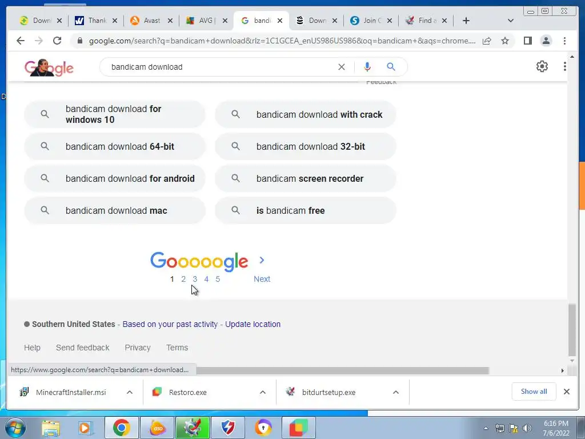The image size is (585, 439).
Task: Open the Help footer link
Action: (x=32, y=348)
